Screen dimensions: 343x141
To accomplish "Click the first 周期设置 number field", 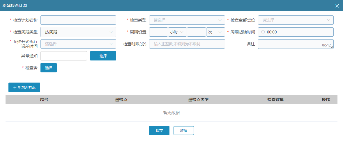I will (x=158, y=32).
